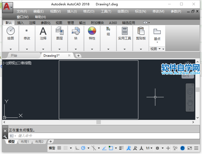Open snap settings dropdown arrow in status bar
The width and height of the screenshot is (202, 154).
pyautogui.click(x=71, y=148)
